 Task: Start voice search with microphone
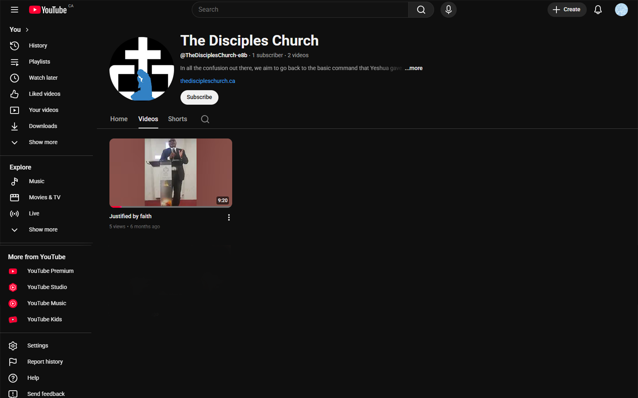(448, 10)
